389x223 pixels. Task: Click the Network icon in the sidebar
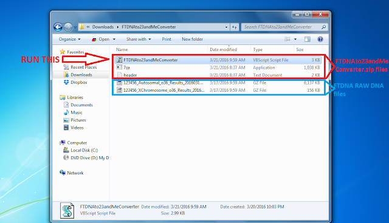(x=62, y=173)
